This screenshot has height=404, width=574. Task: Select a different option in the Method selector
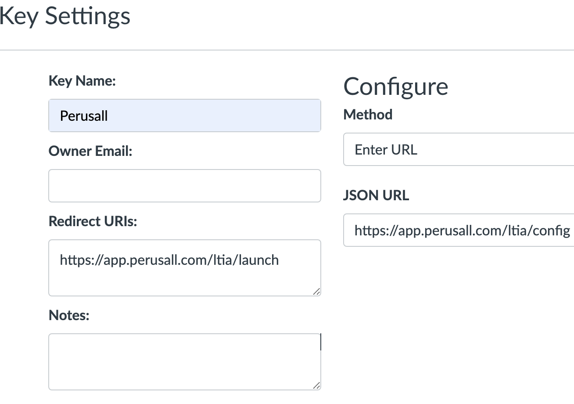point(456,149)
